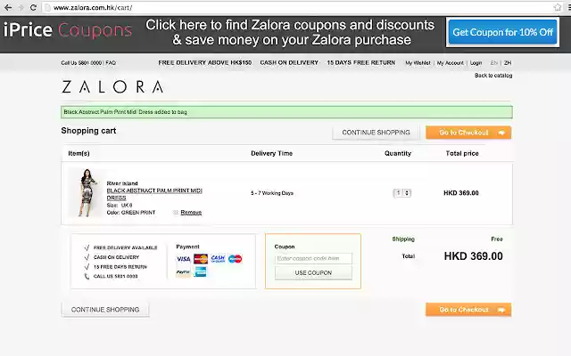Screen dimensions: 571x356
Task: Click the Use Coupon button
Action: 313,273
